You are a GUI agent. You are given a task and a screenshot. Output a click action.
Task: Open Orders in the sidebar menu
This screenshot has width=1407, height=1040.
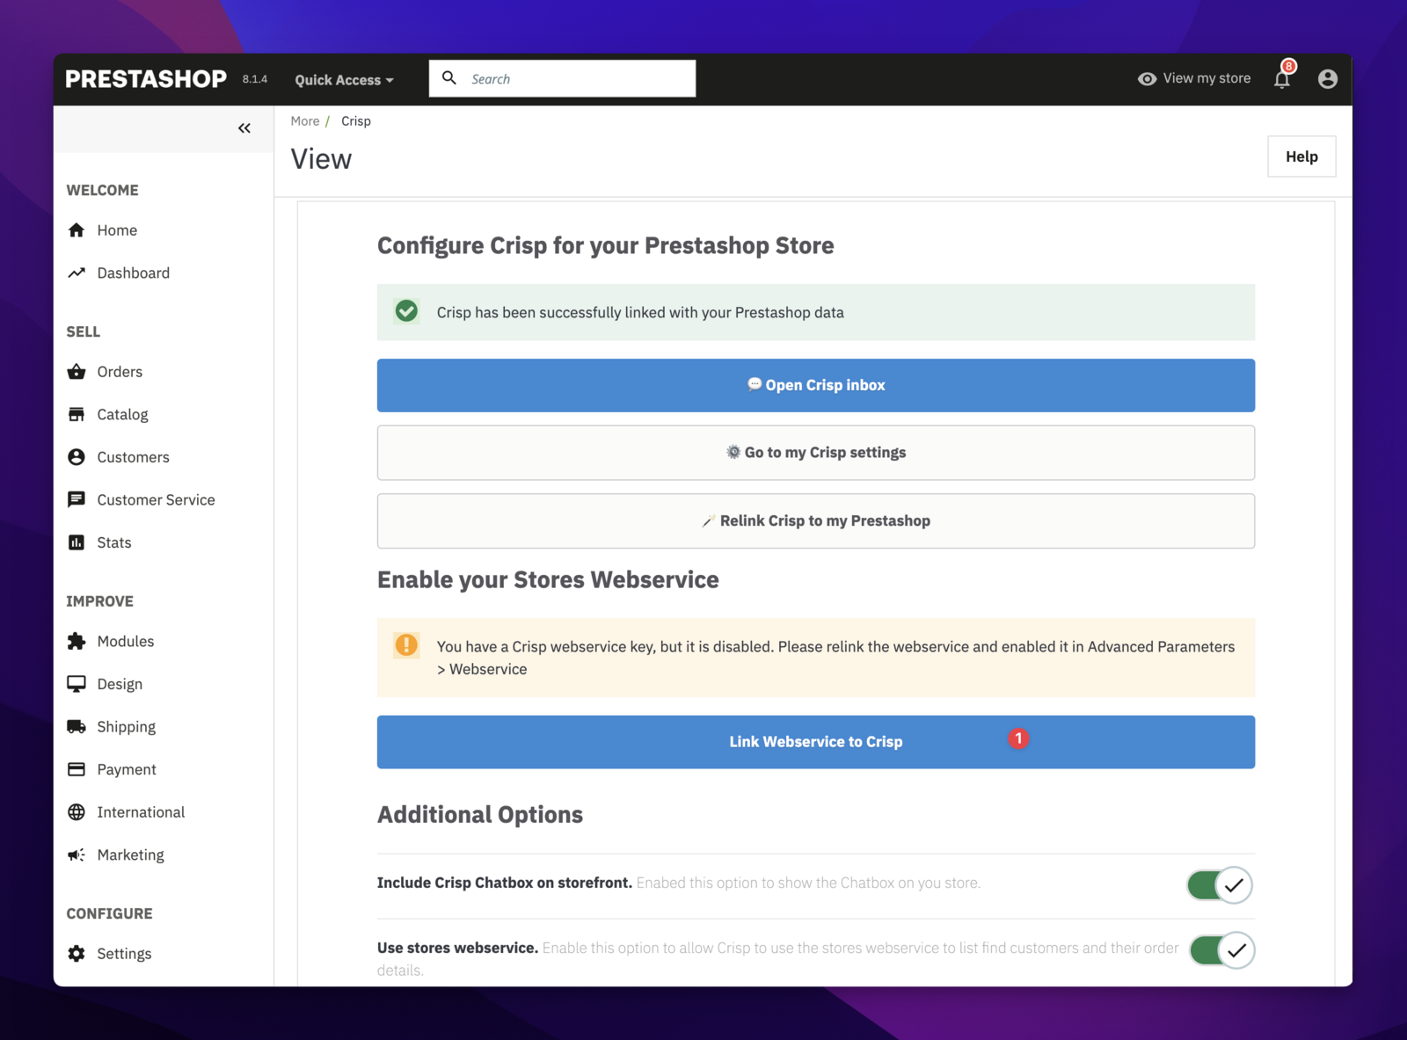[120, 372]
